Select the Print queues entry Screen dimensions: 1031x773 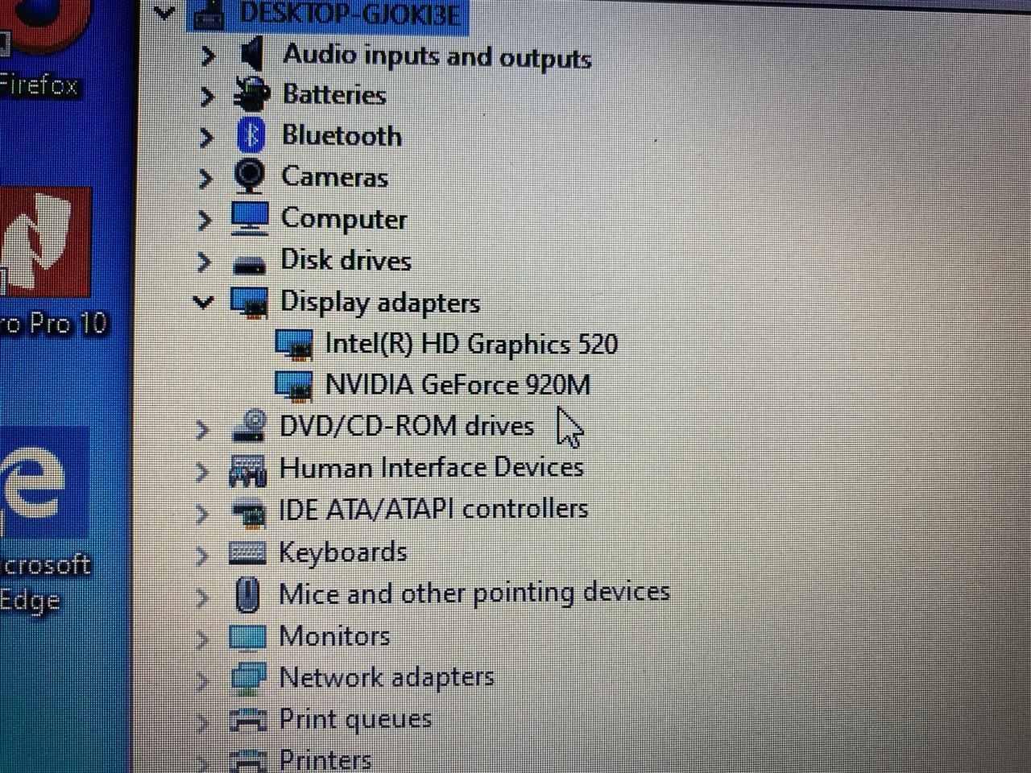point(354,719)
